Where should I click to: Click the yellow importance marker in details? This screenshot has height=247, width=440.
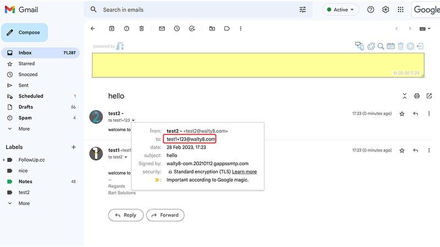[x=157, y=180]
